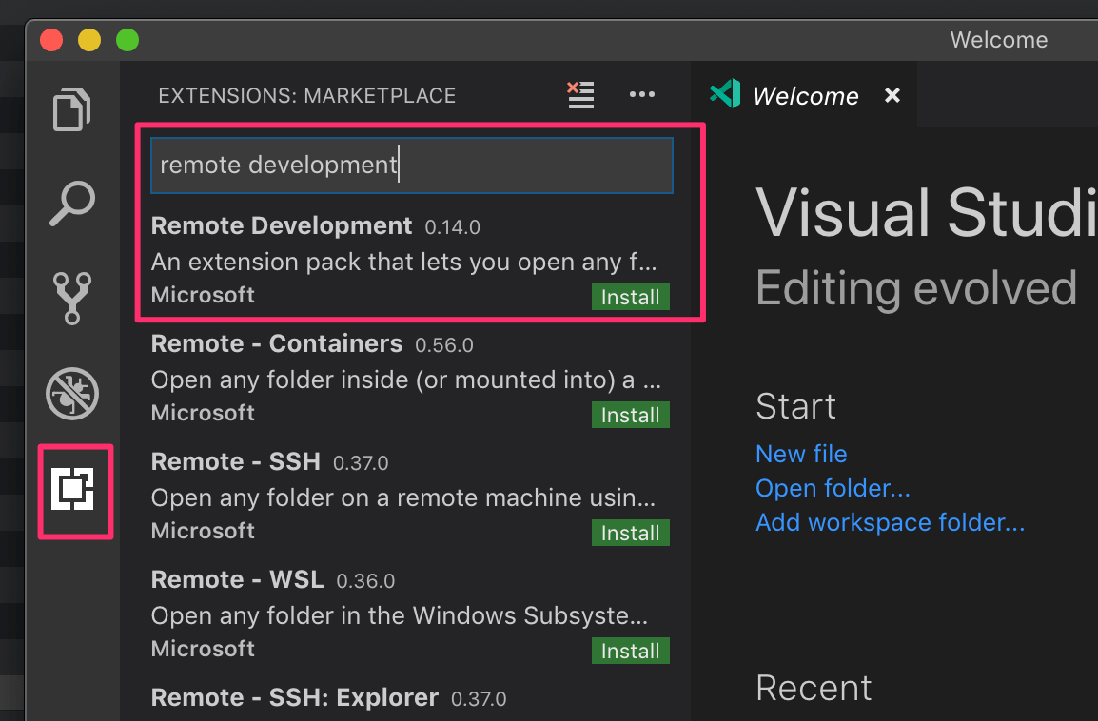Install the Remote - SSH extension
The width and height of the screenshot is (1098, 721).
pyautogui.click(x=630, y=533)
